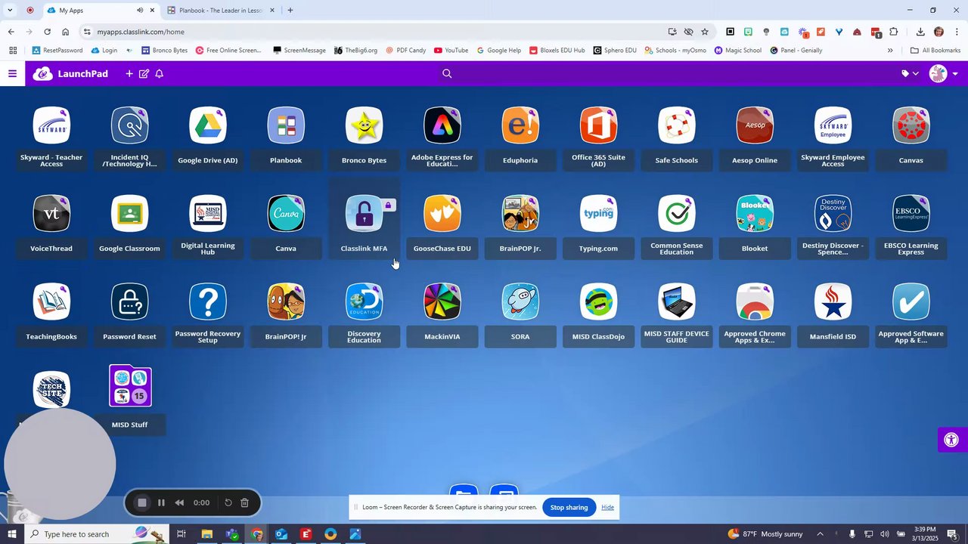Launch the Password Reset app
This screenshot has width=968, height=544.
point(130,302)
